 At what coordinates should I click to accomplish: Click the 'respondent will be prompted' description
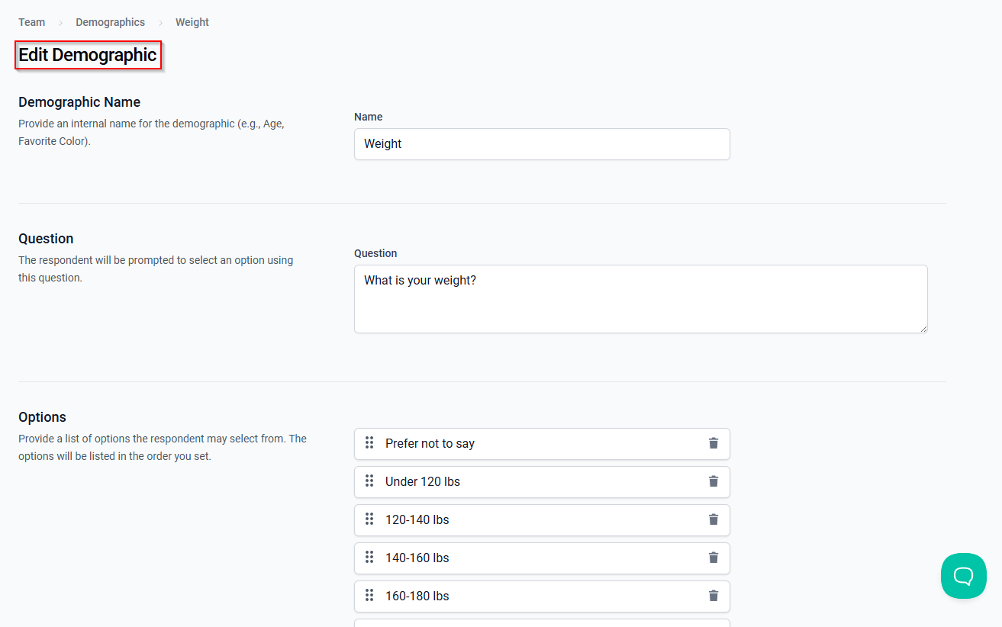[156, 269]
